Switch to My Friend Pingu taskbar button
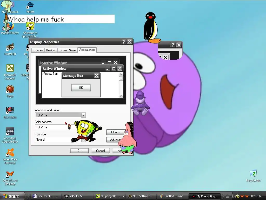266x200 pixels. (x=204, y=196)
